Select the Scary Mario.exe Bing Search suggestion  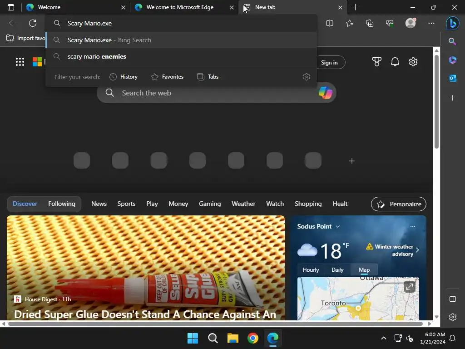(x=182, y=40)
